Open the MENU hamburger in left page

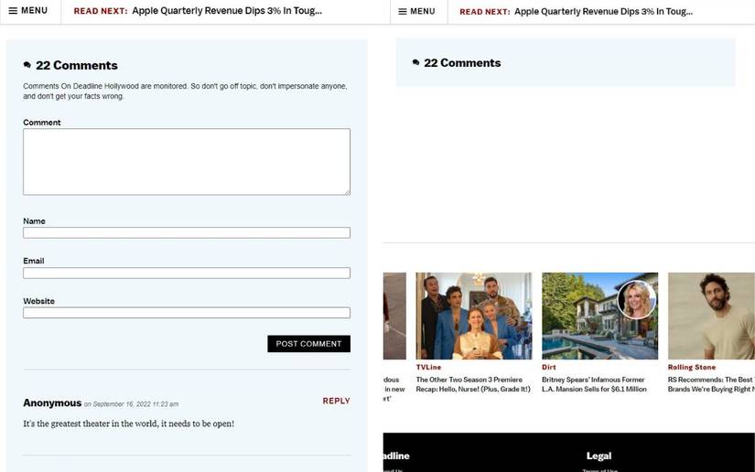tap(28, 11)
